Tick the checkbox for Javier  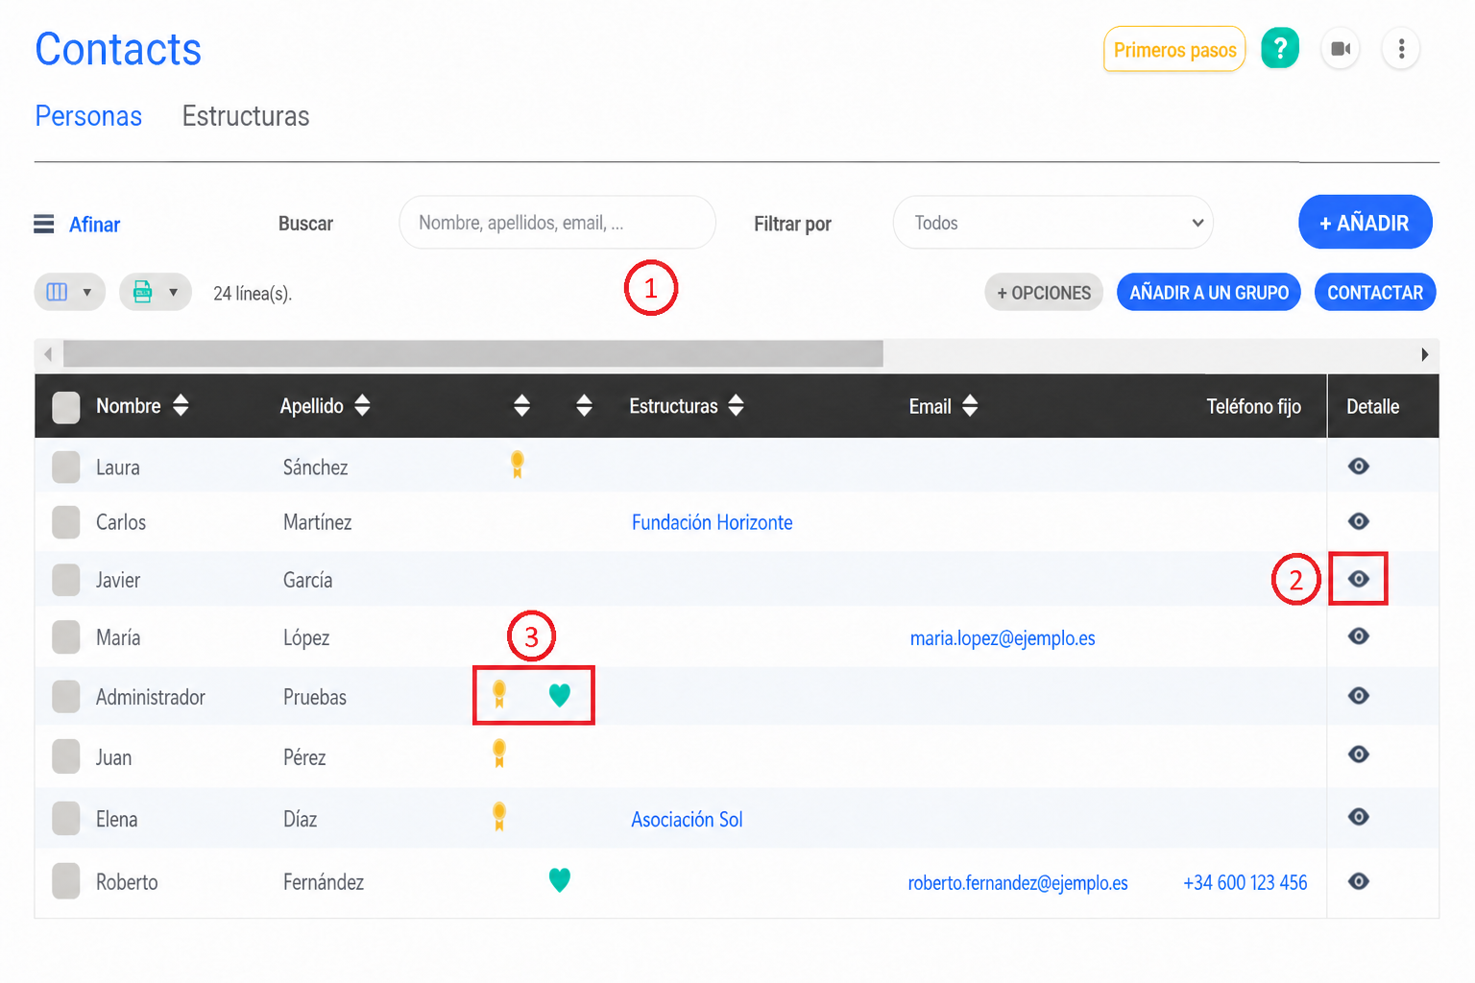click(x=66, y=580)
